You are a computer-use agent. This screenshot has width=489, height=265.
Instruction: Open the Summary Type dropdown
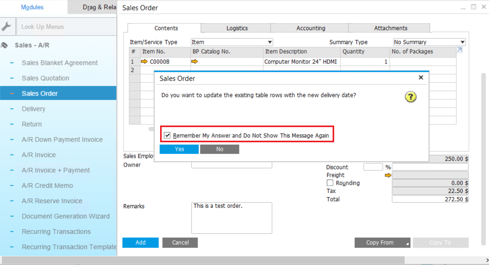point(462,42)
